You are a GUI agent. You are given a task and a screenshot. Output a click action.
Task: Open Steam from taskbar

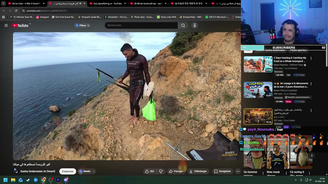tap(28, 180)
